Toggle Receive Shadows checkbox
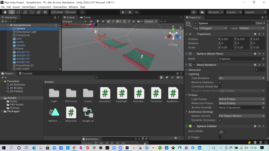Viewport: 269px width, 151px height. click(220, 82)
